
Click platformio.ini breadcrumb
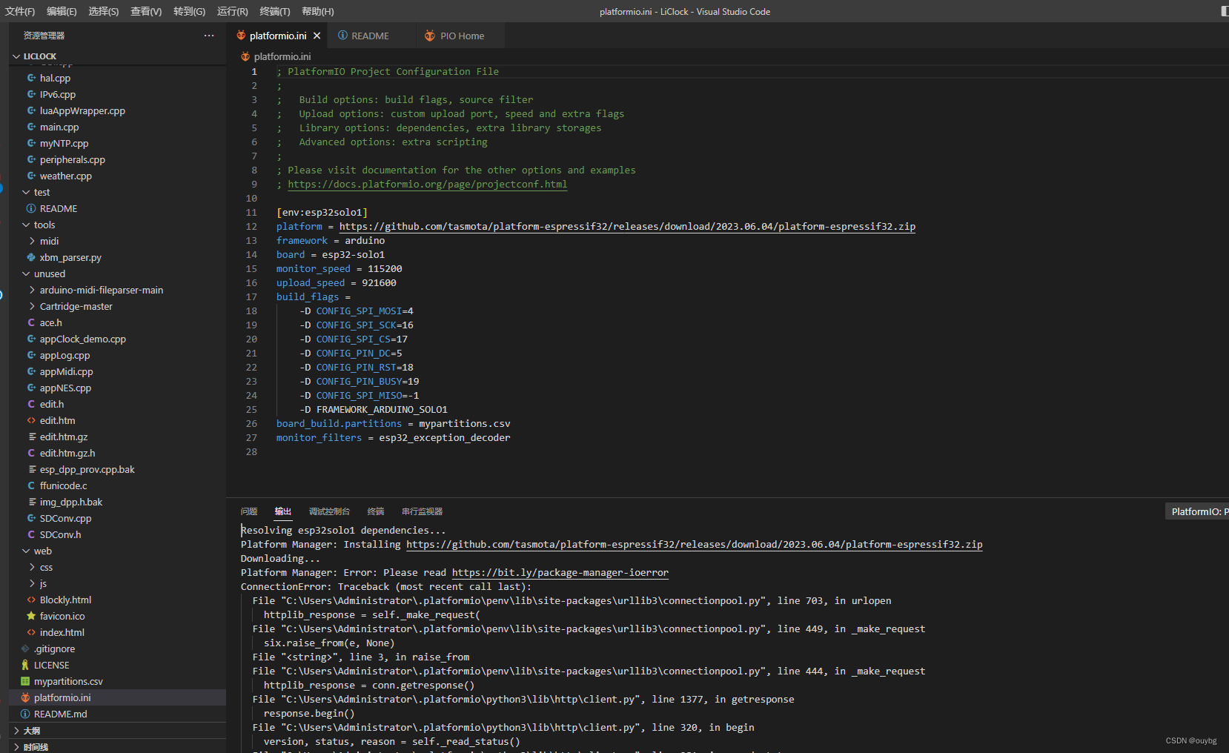(x=282, y=56)
